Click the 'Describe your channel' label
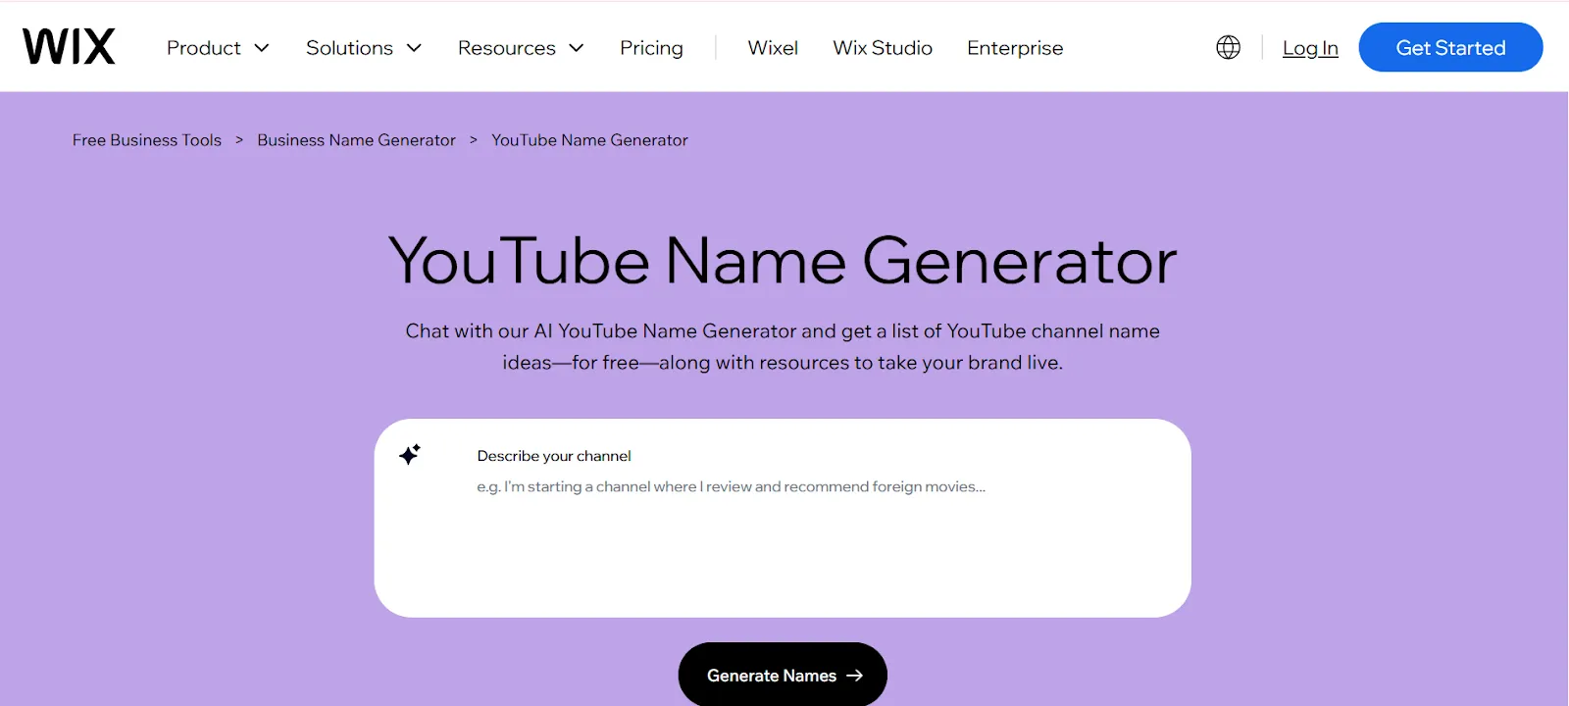The width and height of the screenshot is (1569, 706). (x=554, y=456)
